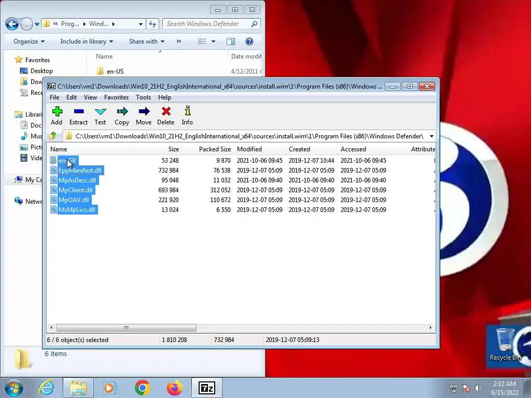Screen dimensions: 531x398
Task: Expand the 7-Zip address path dropdown
Action: (x=431, y=136)
